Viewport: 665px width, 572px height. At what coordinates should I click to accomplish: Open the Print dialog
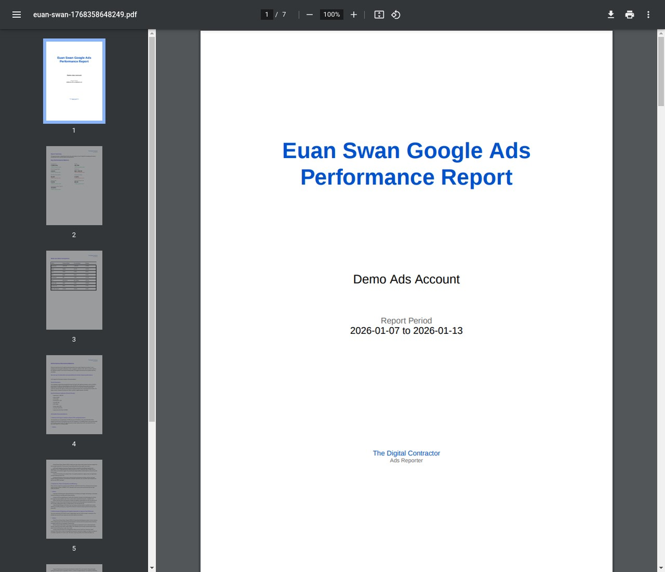(629, 14)
